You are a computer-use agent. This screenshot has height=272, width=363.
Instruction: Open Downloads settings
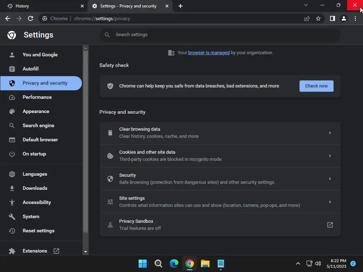tap(41, 188)
